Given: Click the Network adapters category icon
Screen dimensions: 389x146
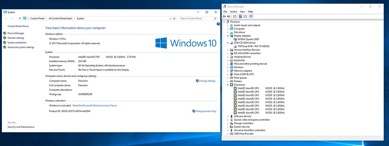Looking at the screenshot, I should click(x=232, y=71).
